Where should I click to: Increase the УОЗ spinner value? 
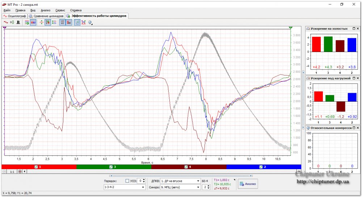click(144, 180)
